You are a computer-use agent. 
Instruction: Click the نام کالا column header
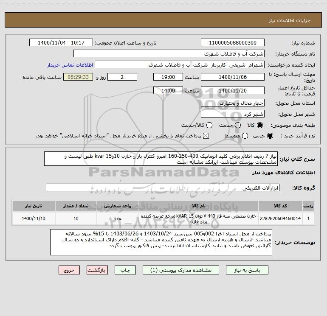(x=199, y=206)
